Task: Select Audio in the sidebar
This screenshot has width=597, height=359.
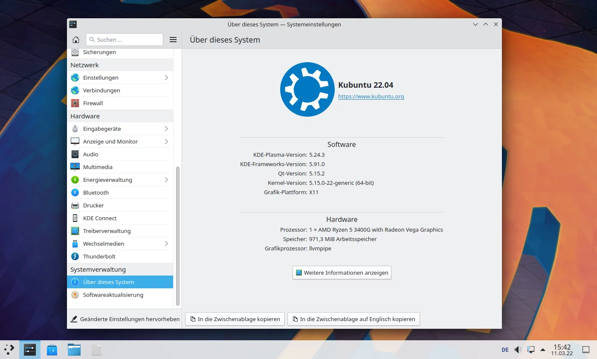Action: (120, 154)
